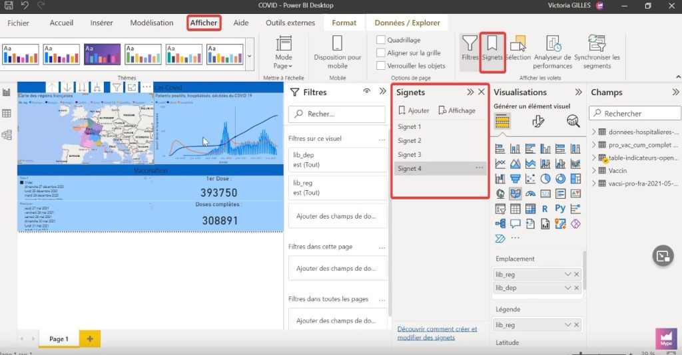Click the expand hierarchy fork icon on visual
The width and height of the screenshot is (682, 355).
(97, 87)
